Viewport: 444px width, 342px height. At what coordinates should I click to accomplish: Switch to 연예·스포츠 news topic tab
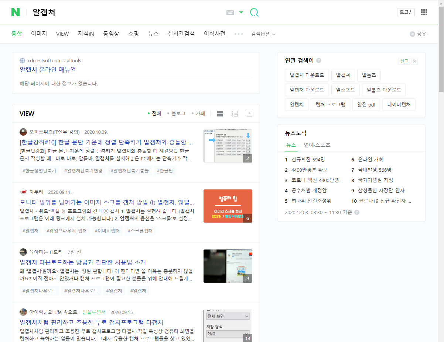pos(317,145)
